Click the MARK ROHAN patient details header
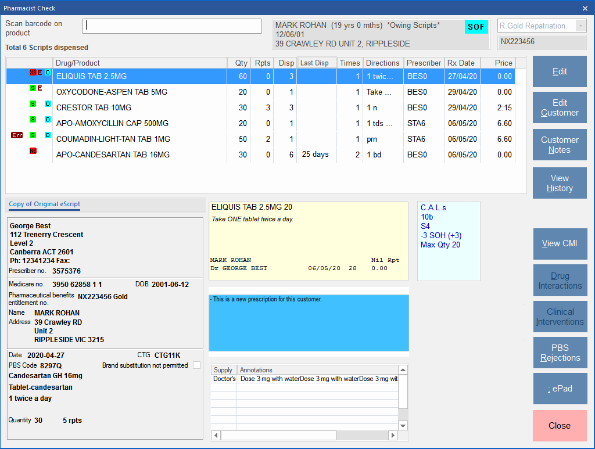 (381, 34)
